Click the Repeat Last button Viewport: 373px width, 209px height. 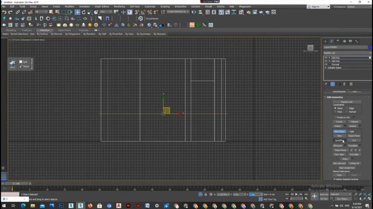[347, 102]
